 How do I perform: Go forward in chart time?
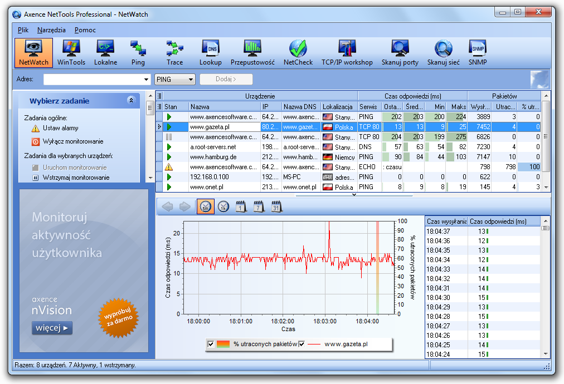[x=185, y=206]
